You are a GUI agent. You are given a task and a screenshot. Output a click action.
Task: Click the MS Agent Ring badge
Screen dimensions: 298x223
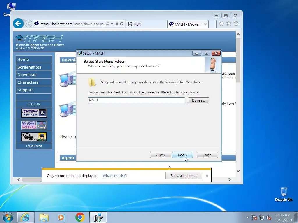coord(34,125)
